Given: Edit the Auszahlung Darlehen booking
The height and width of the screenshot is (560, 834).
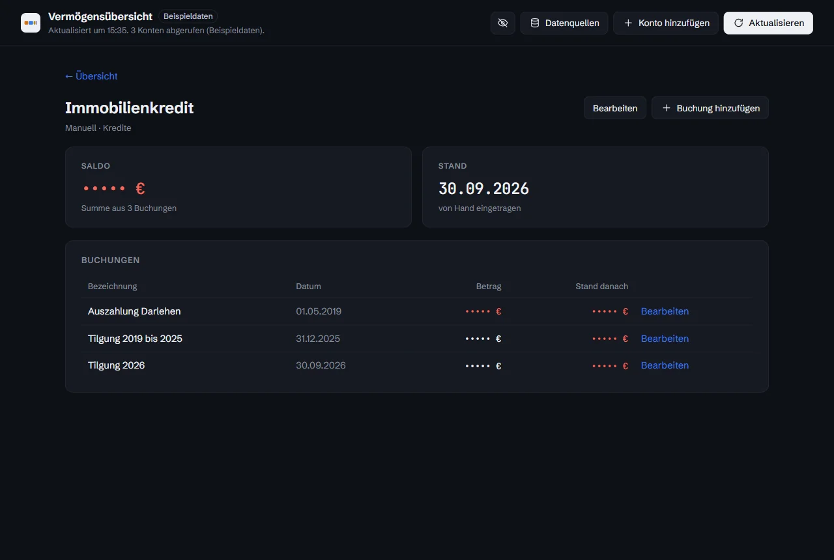Looking at the screenshot, I should click(665, 311).
